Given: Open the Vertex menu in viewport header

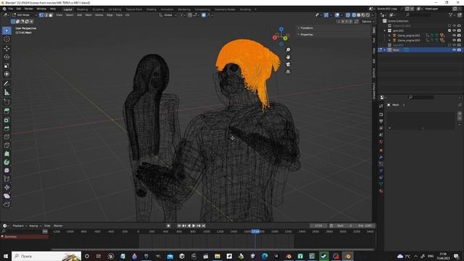Looking at the screenshot, I should pyautogui.click(x=99, y=14).
